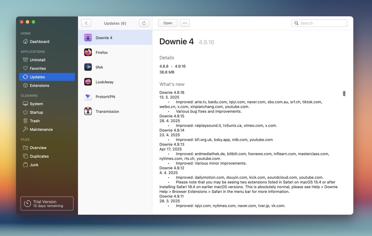372x236 pixels.
Task: Click the Favorites heart icon
Action: [x=26, y=68]
